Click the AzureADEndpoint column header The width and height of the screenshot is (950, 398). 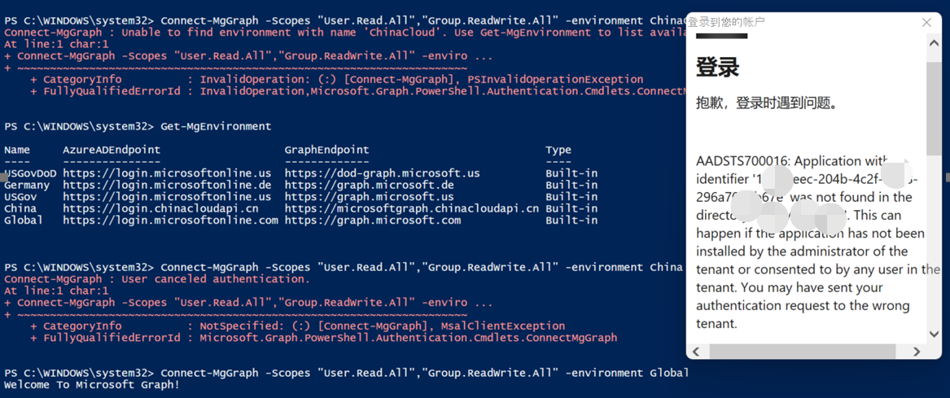[x=112, y=150]
